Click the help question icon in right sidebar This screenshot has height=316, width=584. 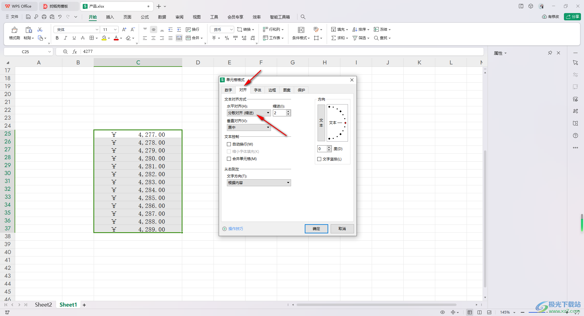575,136
